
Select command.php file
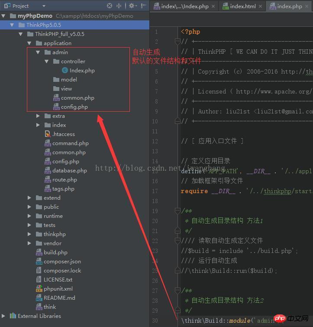tap(67, 143)
